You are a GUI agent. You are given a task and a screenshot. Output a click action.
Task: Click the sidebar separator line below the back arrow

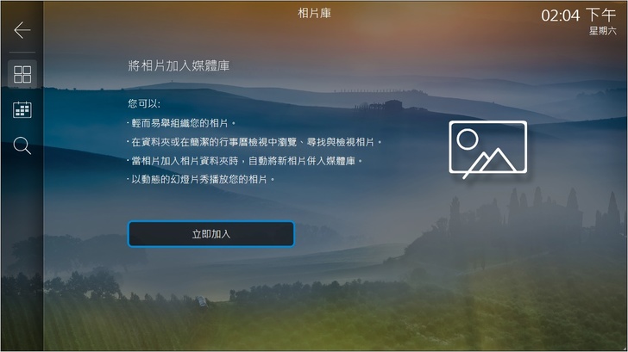22,52
